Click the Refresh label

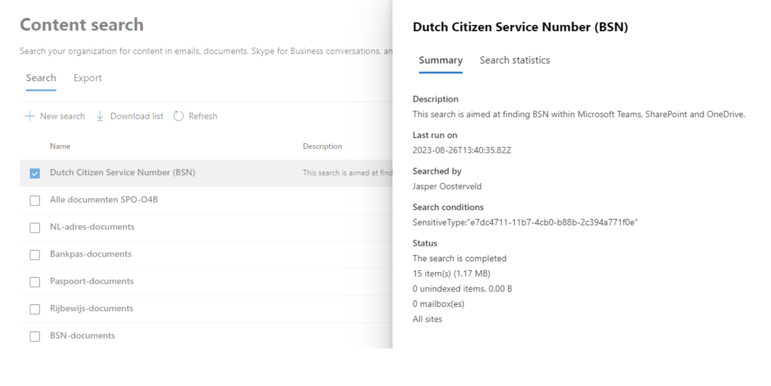point(203,116)
